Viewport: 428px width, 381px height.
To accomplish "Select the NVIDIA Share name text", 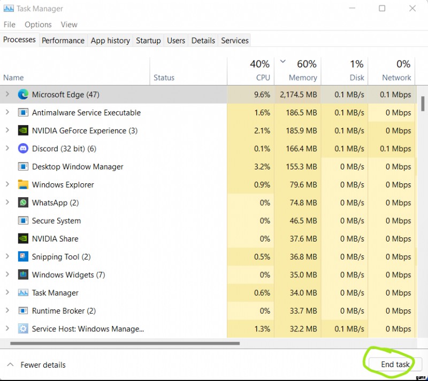I will click(55, 238).
